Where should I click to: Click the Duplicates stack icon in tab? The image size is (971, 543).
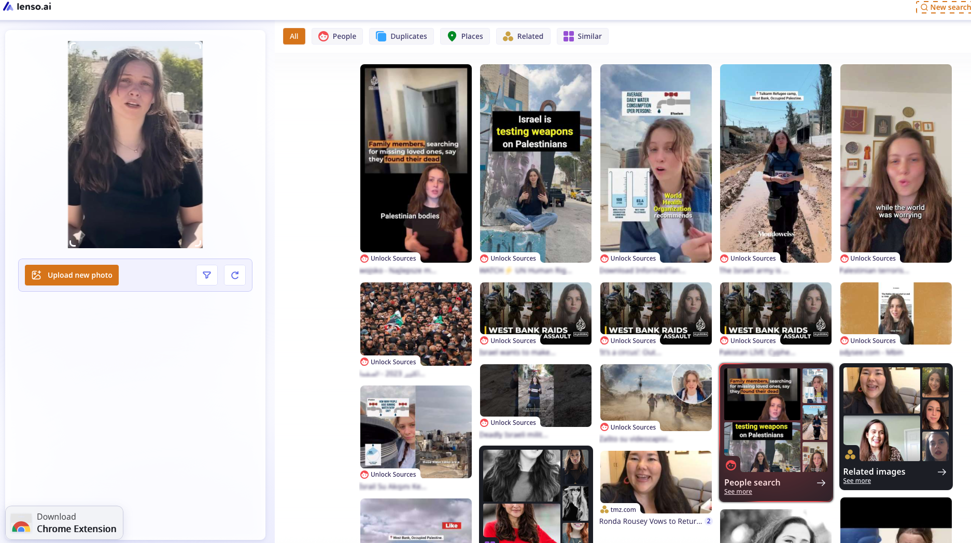(x=381, y=36)
